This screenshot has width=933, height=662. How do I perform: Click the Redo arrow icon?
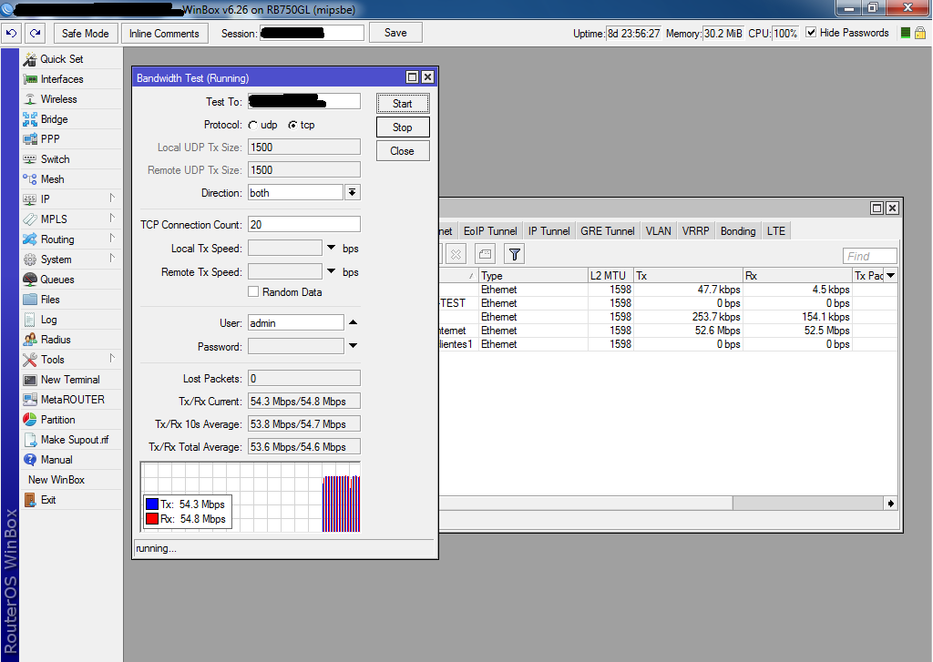tap(36, 34)
